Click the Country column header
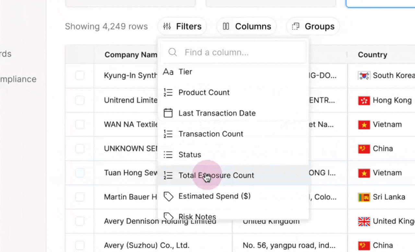The width and height of the screenshot is (415, 252). [372, 55]
